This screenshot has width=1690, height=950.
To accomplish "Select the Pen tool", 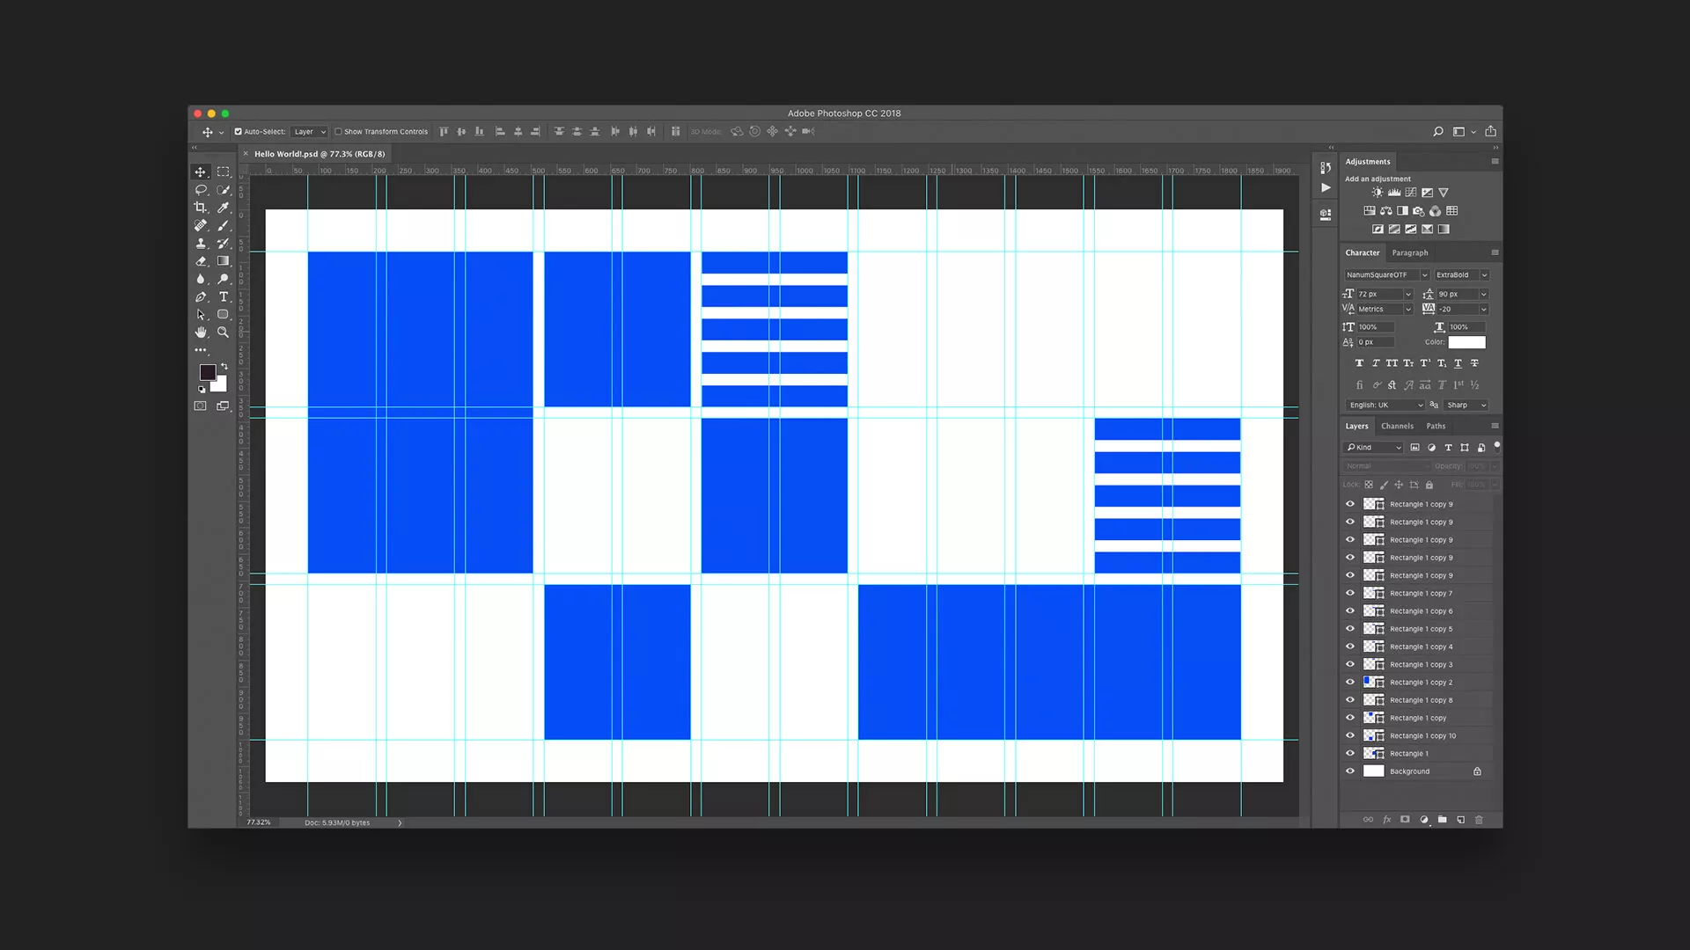I will (x=201, y=297).
